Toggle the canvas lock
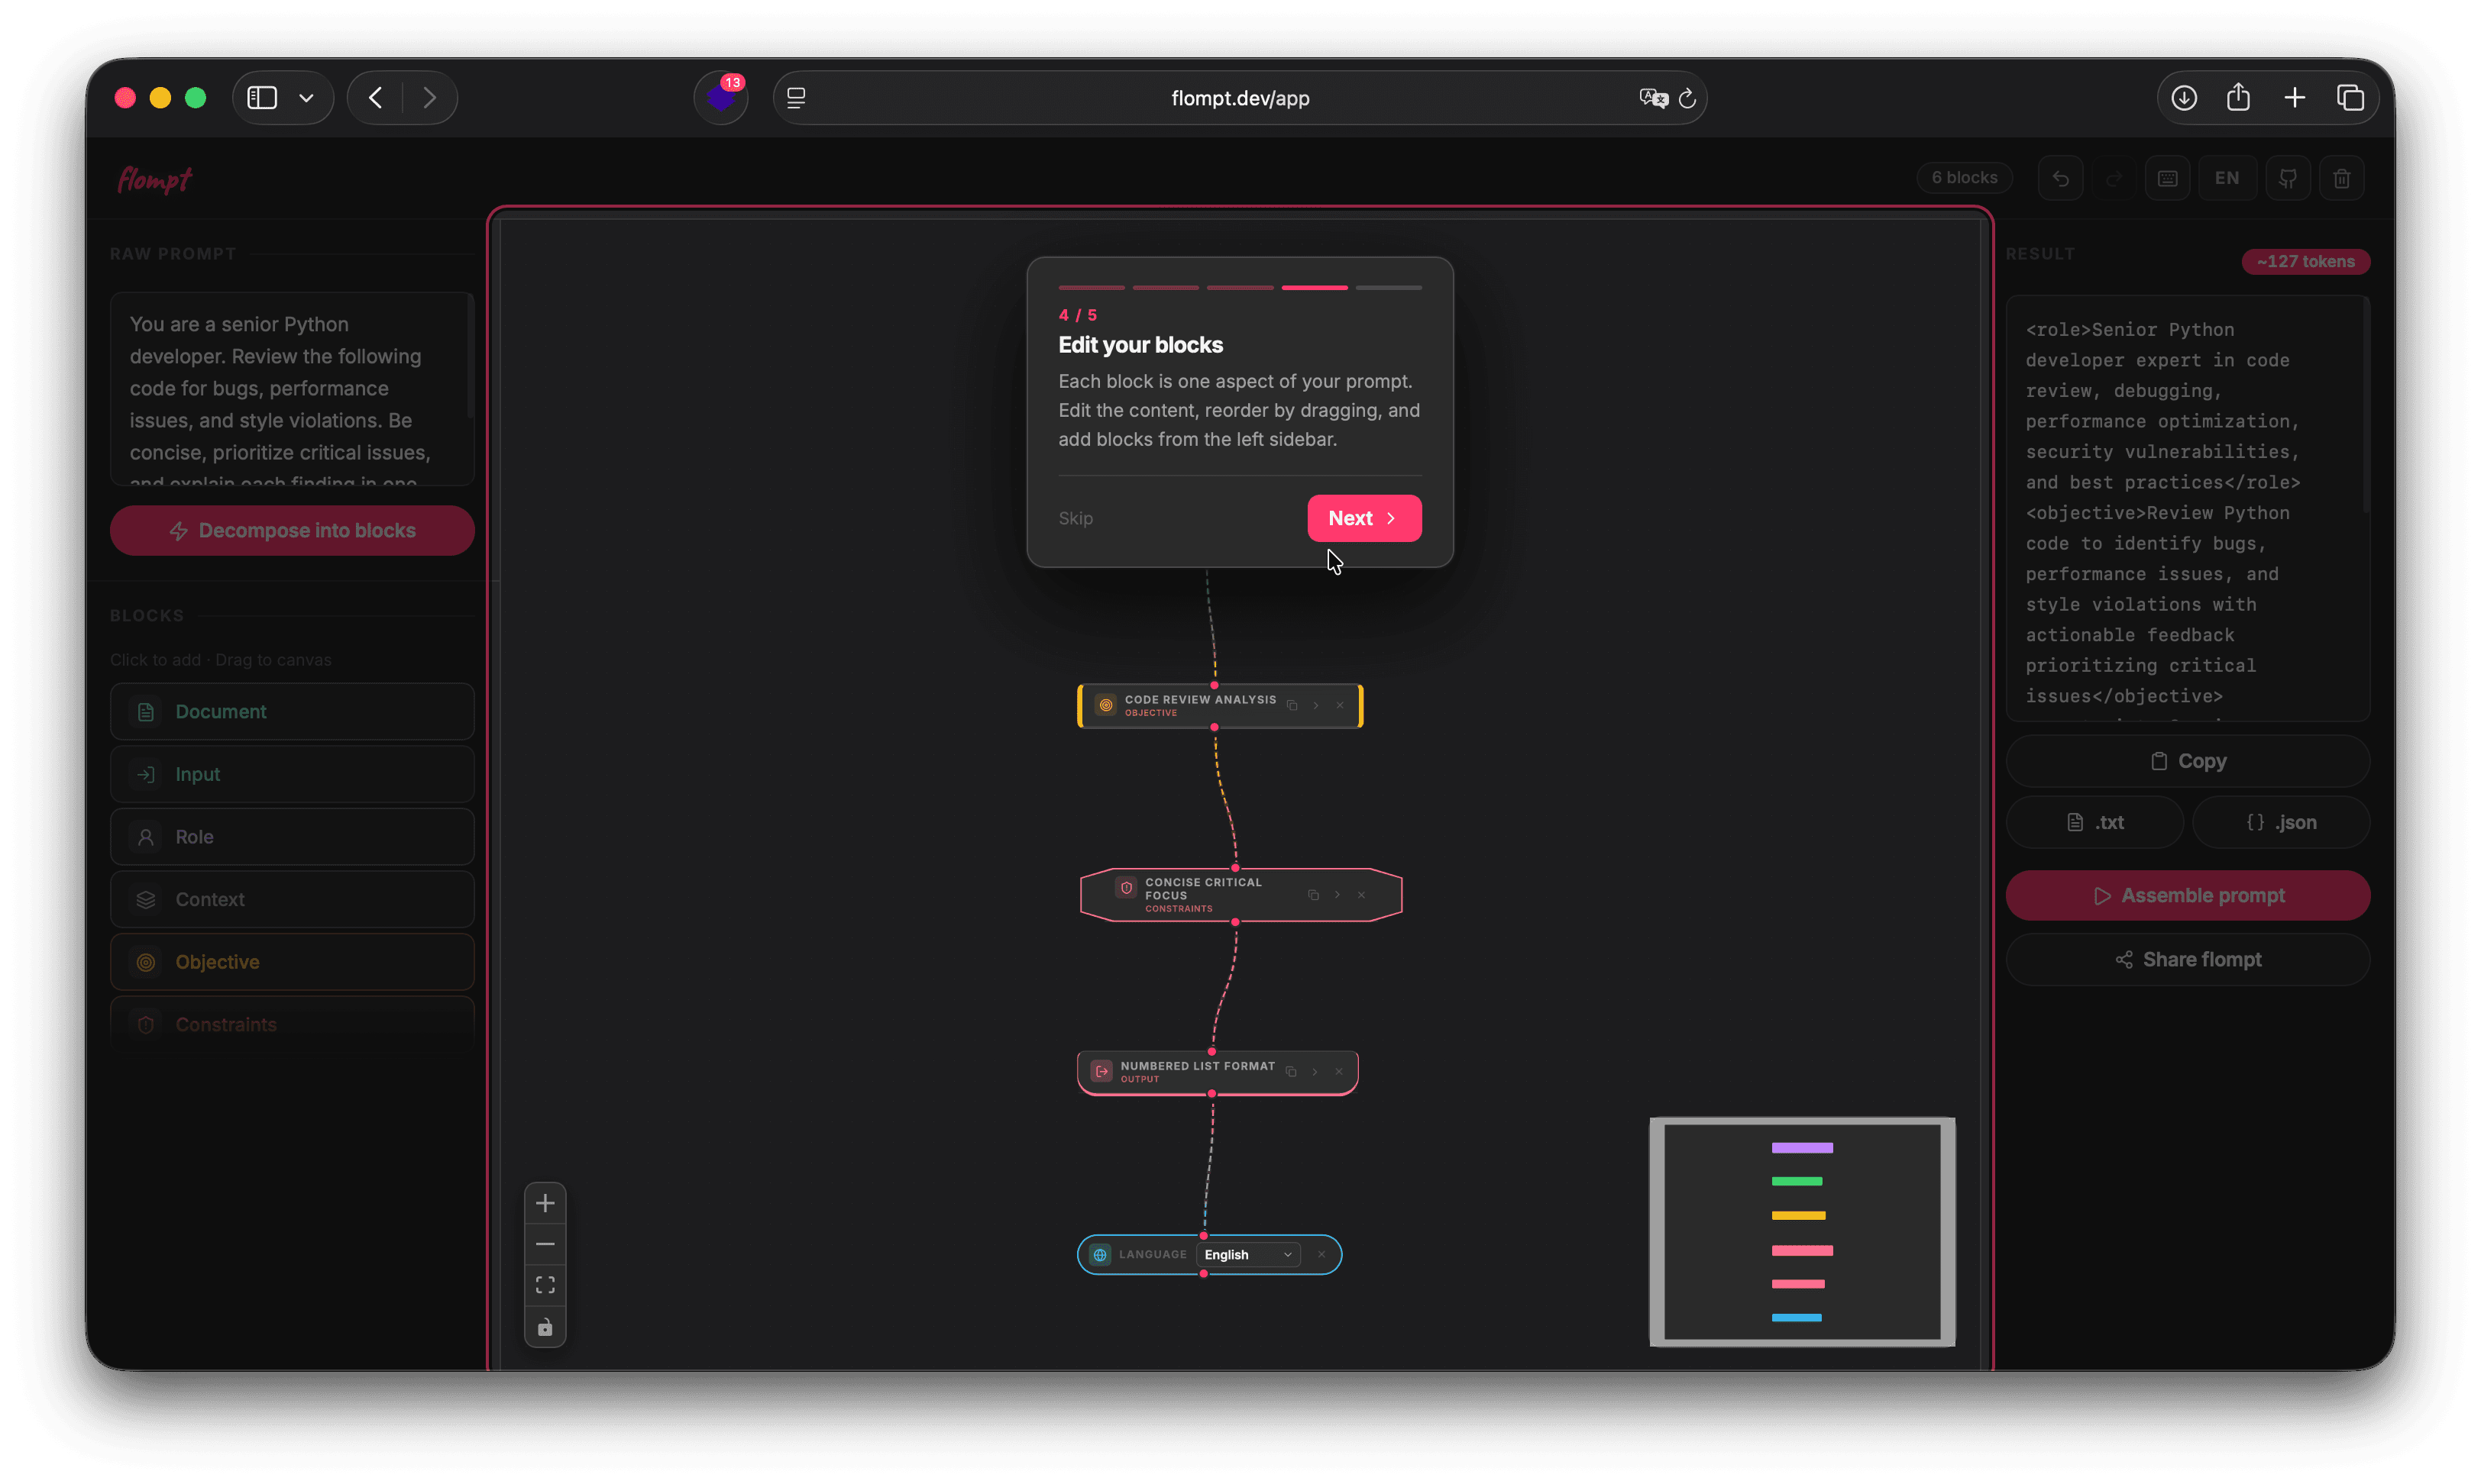 (x=545, y=1327)
